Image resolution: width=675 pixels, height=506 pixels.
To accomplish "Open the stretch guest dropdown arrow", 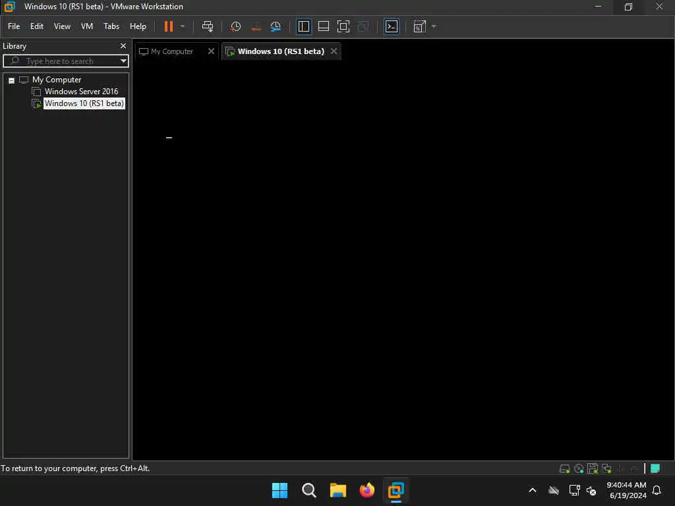I will pos(434,26).
